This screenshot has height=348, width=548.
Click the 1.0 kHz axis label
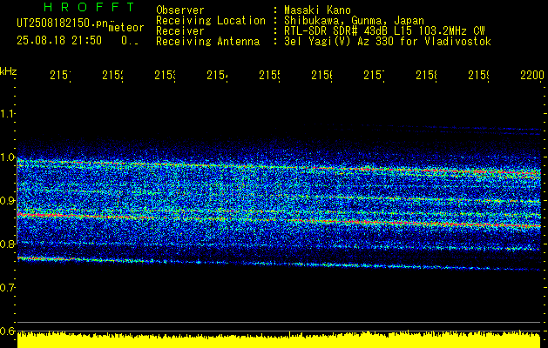tap(8, 157)
